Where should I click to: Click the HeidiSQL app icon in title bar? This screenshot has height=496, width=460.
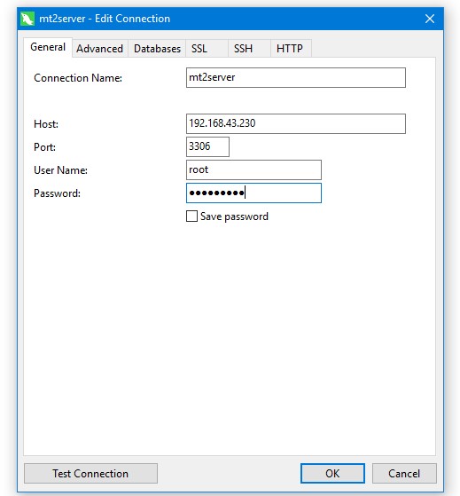(27, 19)
